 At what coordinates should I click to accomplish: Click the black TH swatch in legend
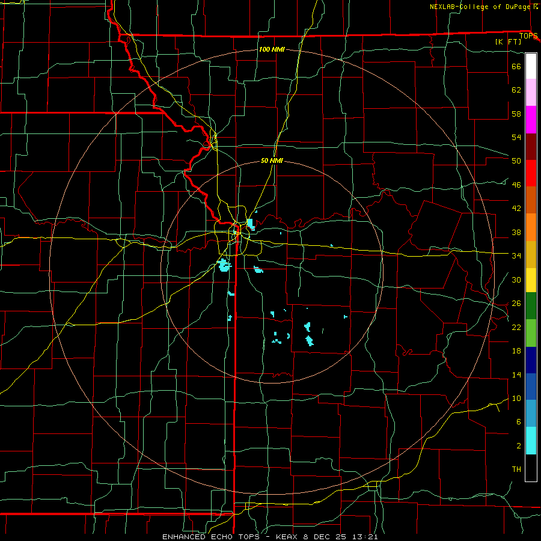point(531,468)
